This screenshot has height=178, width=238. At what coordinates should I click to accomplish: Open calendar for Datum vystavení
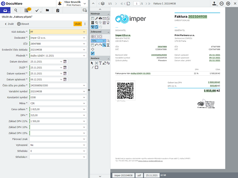tap(65, 73)
